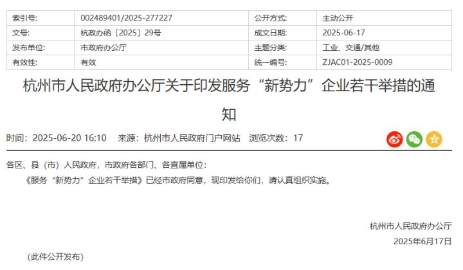
Task: Click signature 杭州市人民政府办公厅
Action: pos(411,226)
